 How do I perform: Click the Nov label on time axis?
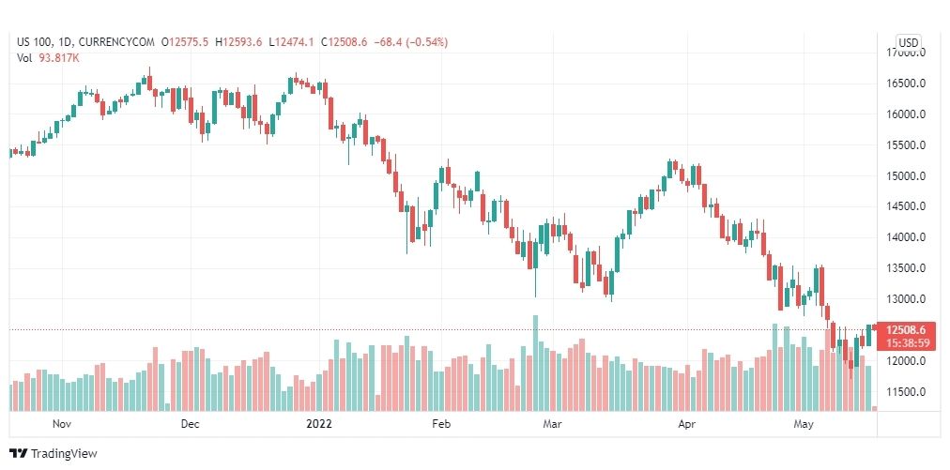pyautogui.click(x=62, y=424)
